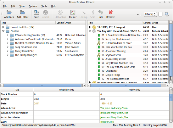Run Cluster on unmatched files
Screen dimensions: 173x128
(x=73, y=12)
